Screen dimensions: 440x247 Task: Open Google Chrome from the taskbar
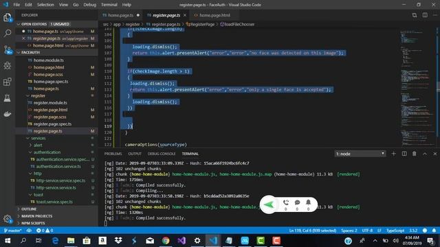click(x=166, y=241)
